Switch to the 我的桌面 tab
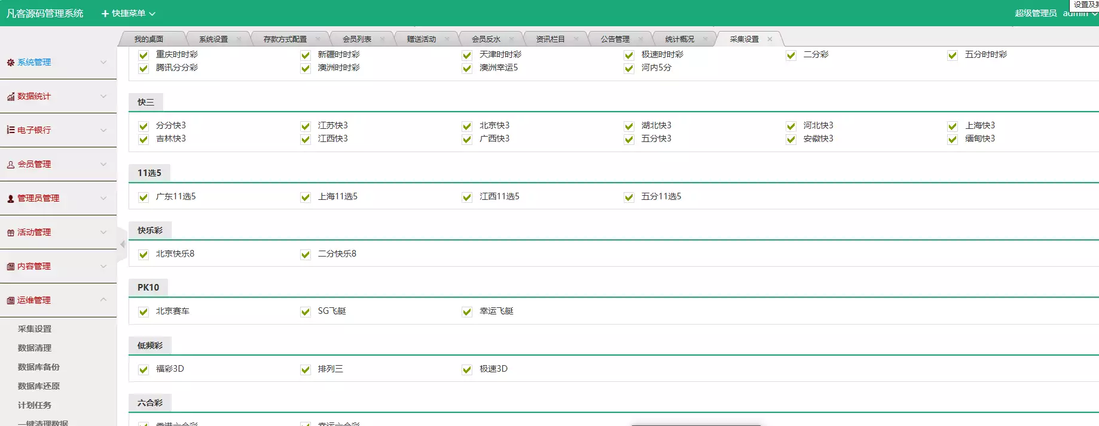This screenshot has height=426, width=1099. [149, 39]
